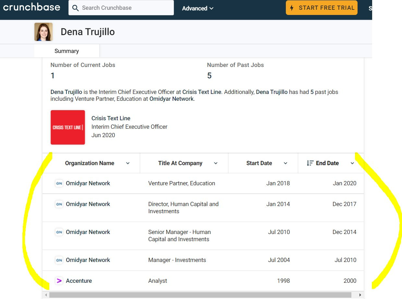Select the 'Jun 2020' date text

(x=103, y=135)
